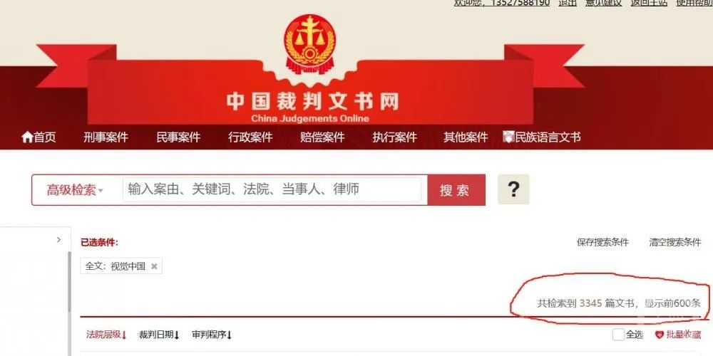Click the keyword search input field
Viewport: 713px width, 356px height.
pos(272,189)
